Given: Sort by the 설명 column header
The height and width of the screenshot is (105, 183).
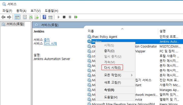Looking at the screenshot, I should click(x=170, y=31).
